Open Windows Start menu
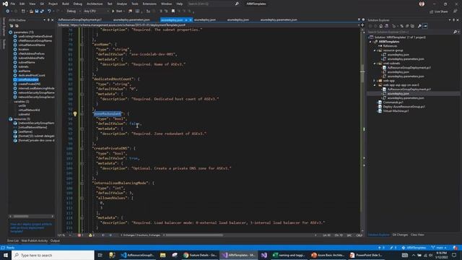 [6, 255]
